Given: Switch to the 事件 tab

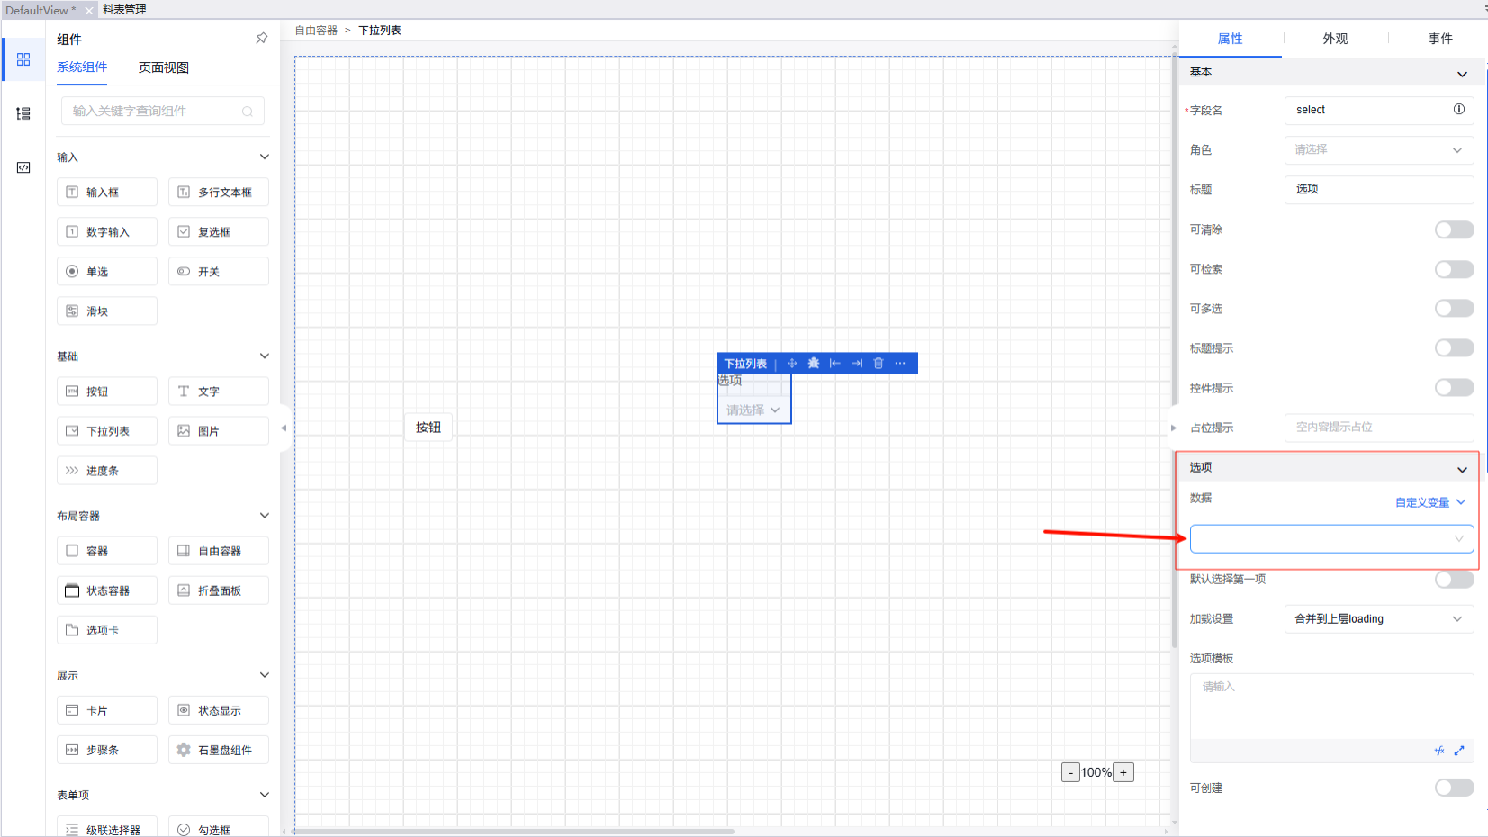Looking at the screenshot, I should (1440, 39).
